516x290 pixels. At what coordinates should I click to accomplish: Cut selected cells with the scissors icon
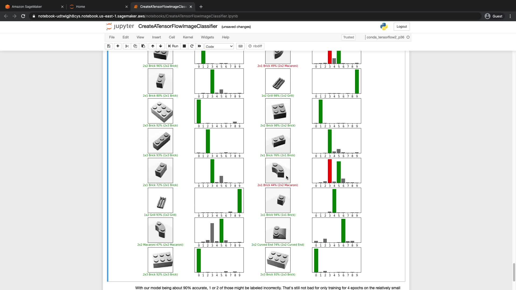(127, 46)
